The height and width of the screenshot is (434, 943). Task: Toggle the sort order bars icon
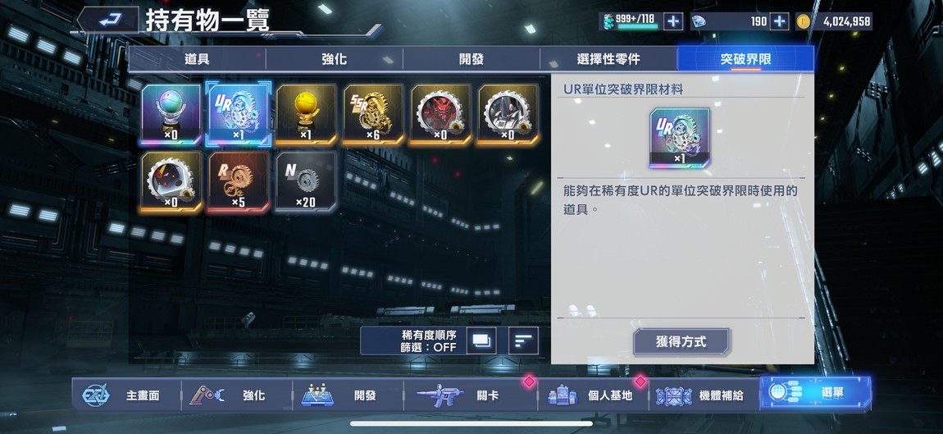pyautogui.click(x=523, y=340)
